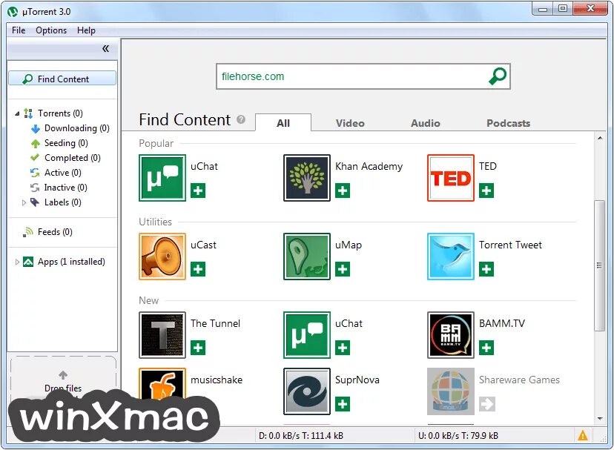Open the uCast megaphone icon
This screenshot has height=450, width=614.
tap(162, 257)
